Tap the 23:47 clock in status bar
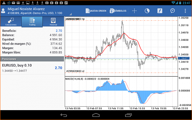 pos(186,3)
